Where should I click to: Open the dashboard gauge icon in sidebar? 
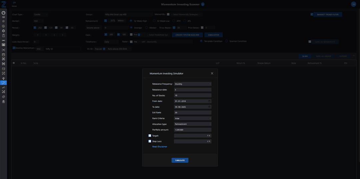[x=3, y=13]
